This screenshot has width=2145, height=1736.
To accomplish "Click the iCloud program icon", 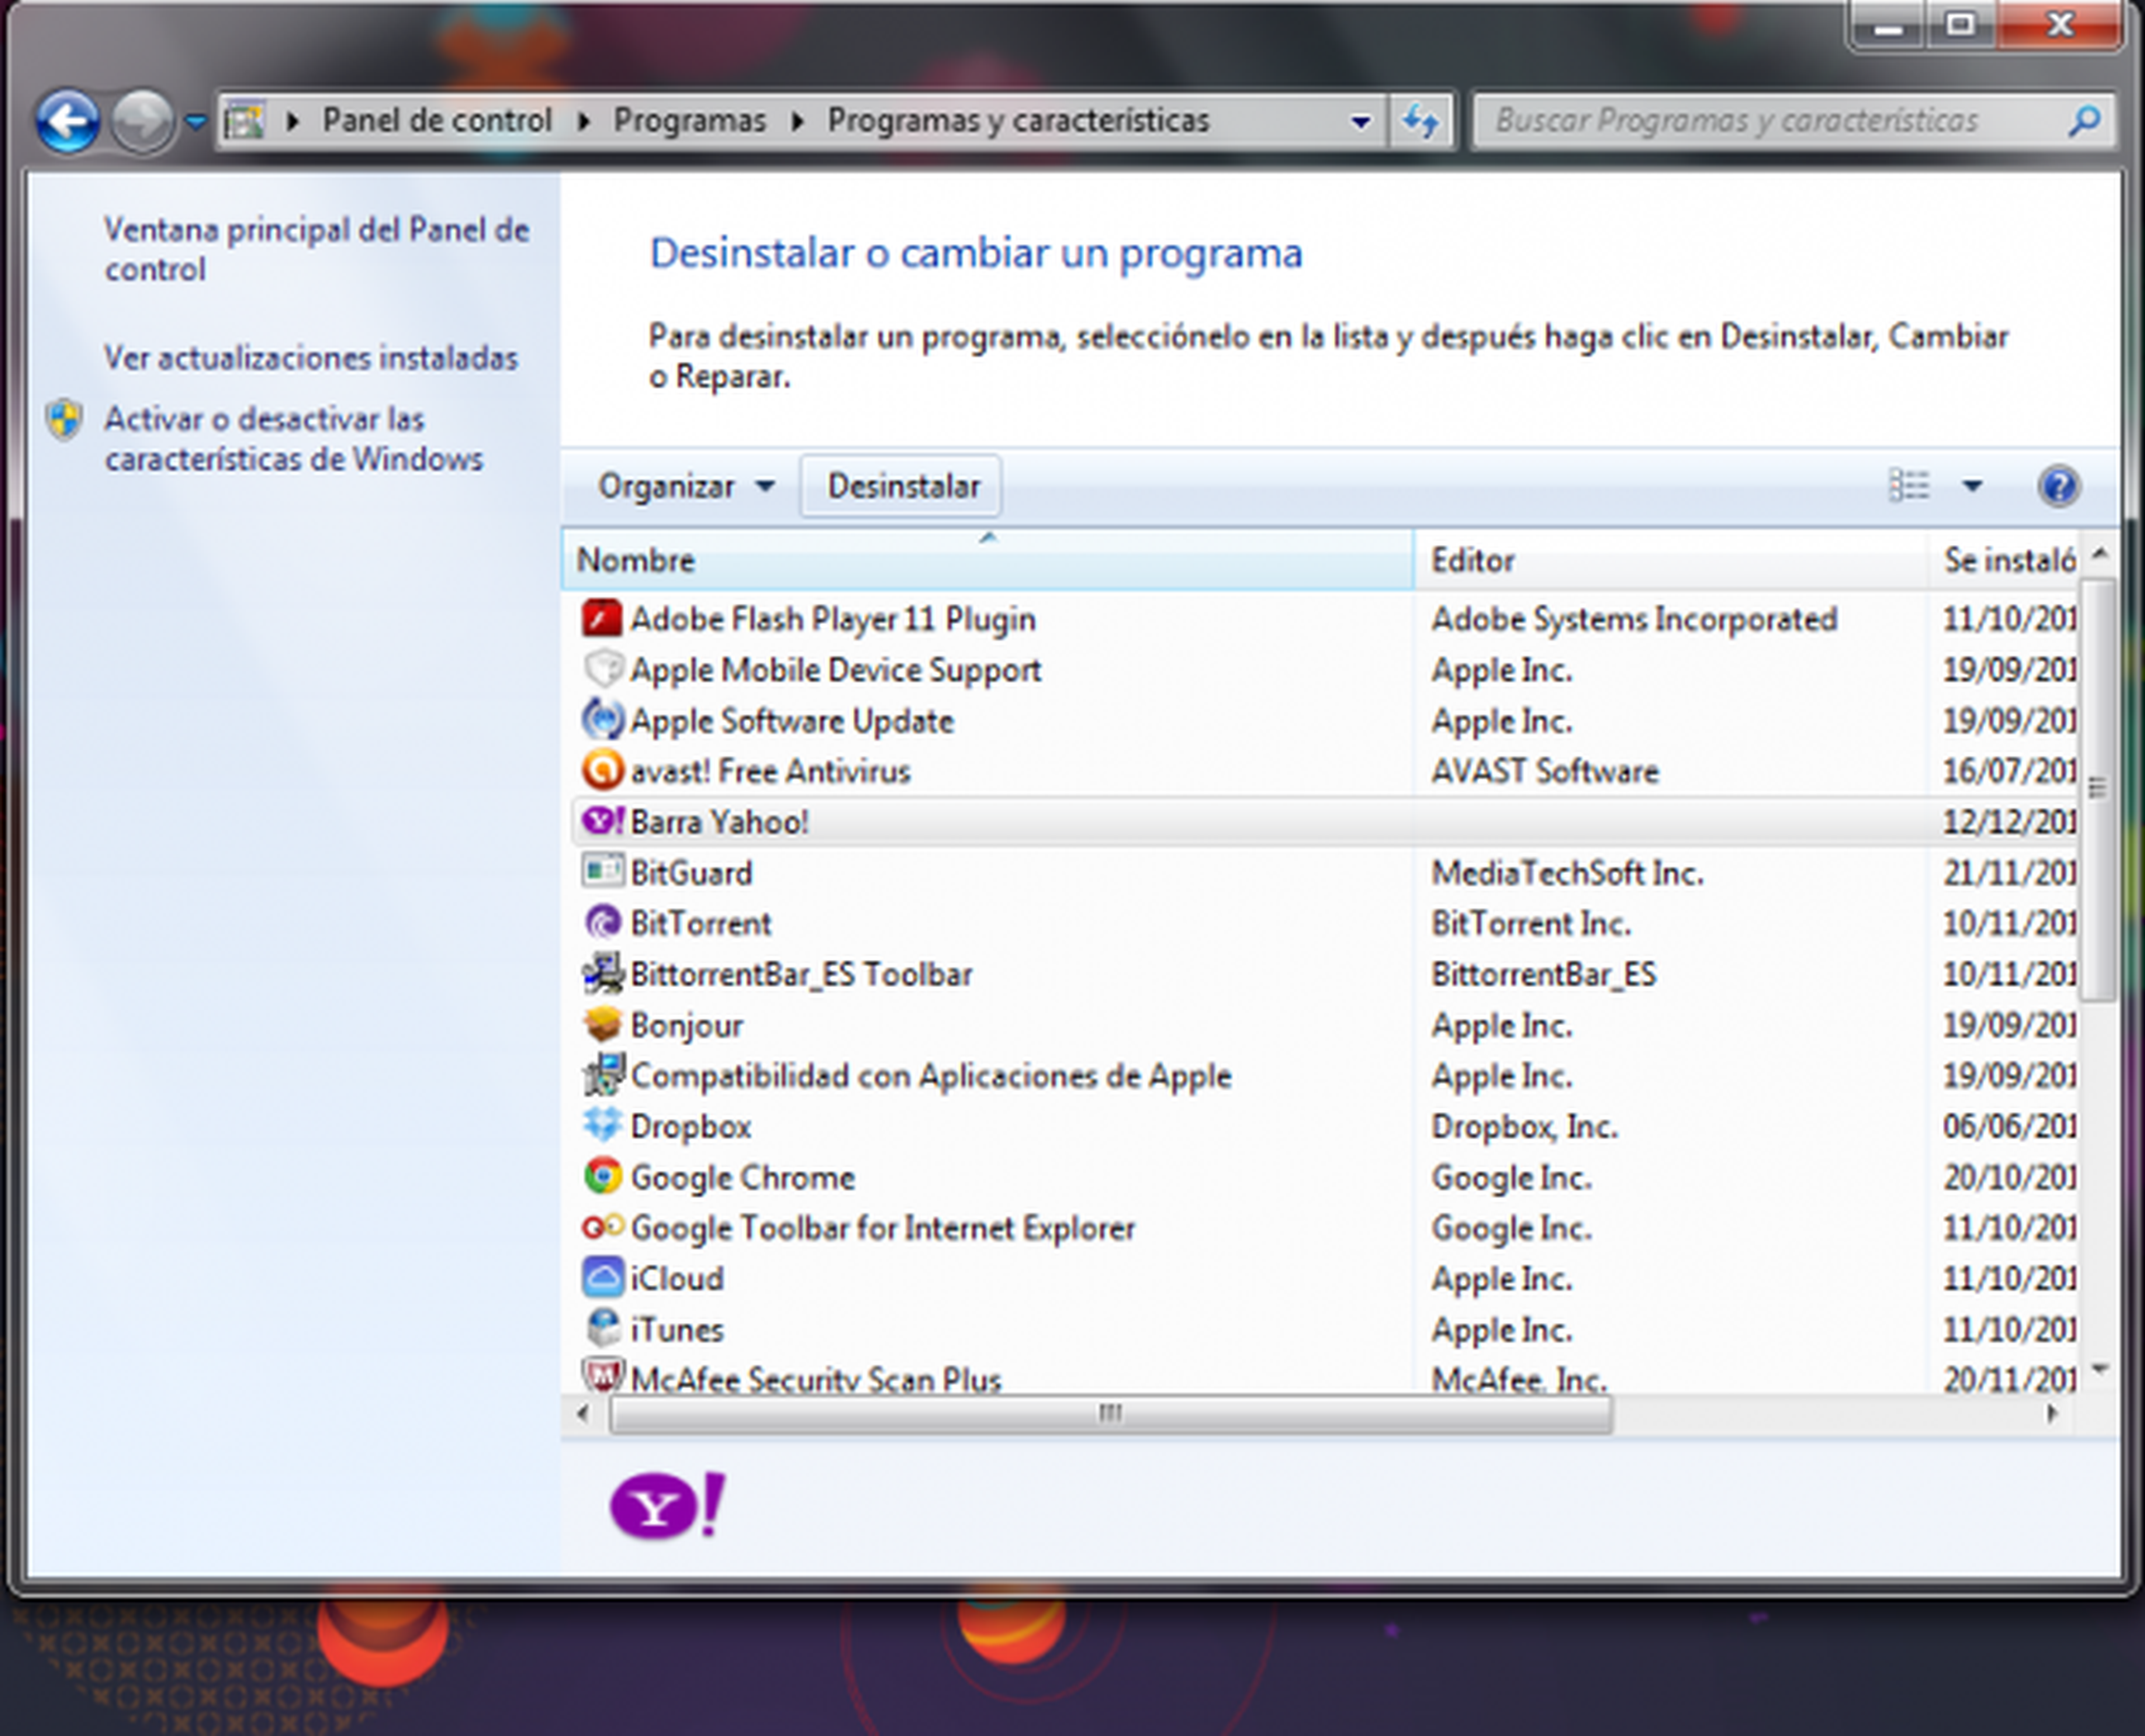I will tap(602, 1278).
